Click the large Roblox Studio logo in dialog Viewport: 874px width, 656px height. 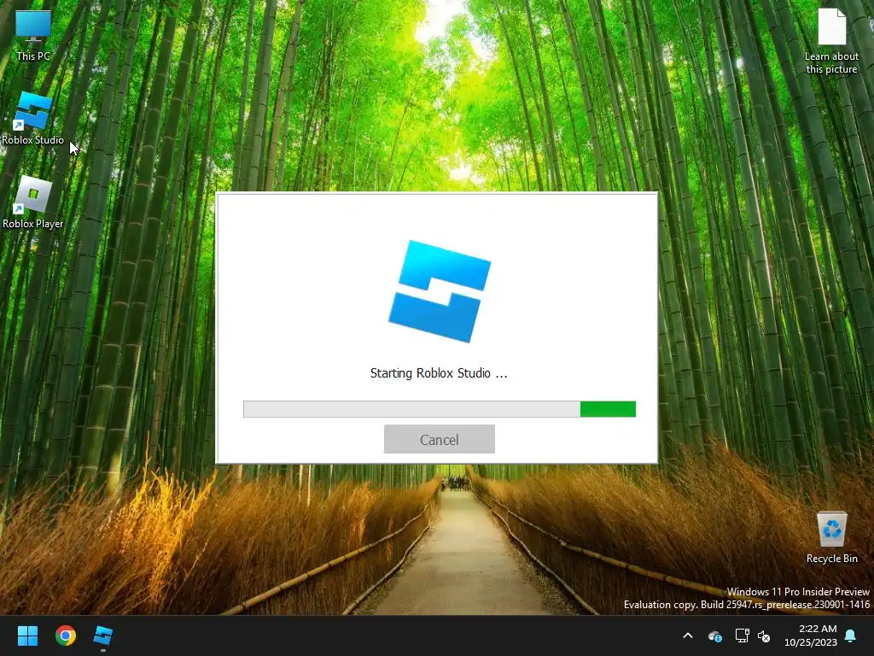[x=440, y=291]
